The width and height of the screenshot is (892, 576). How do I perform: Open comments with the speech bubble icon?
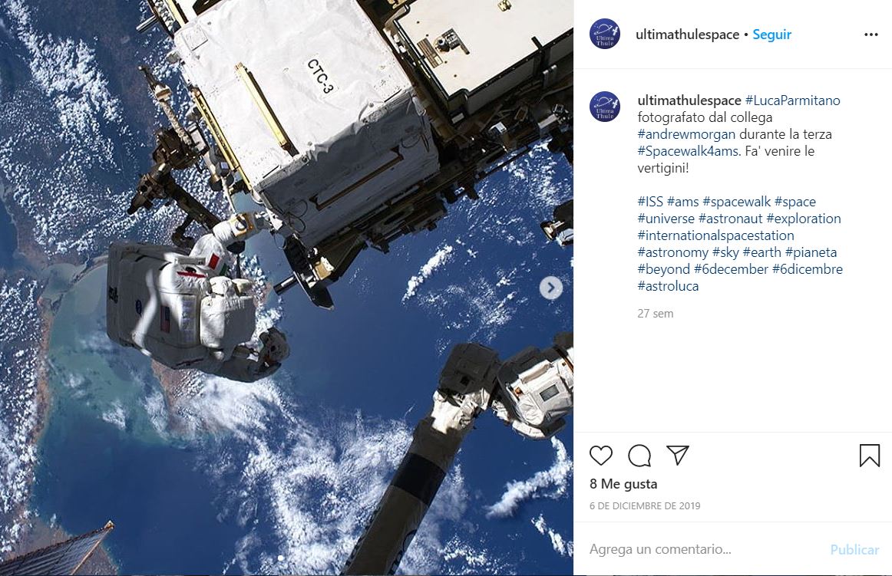pyautogui.click(x=639, y=456)
